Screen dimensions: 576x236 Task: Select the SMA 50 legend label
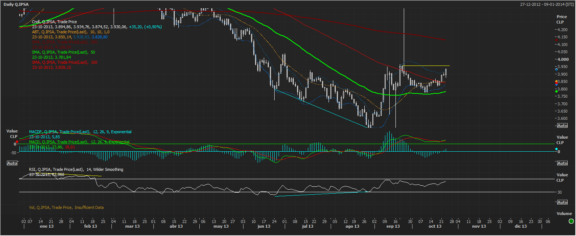coord(63,52)
